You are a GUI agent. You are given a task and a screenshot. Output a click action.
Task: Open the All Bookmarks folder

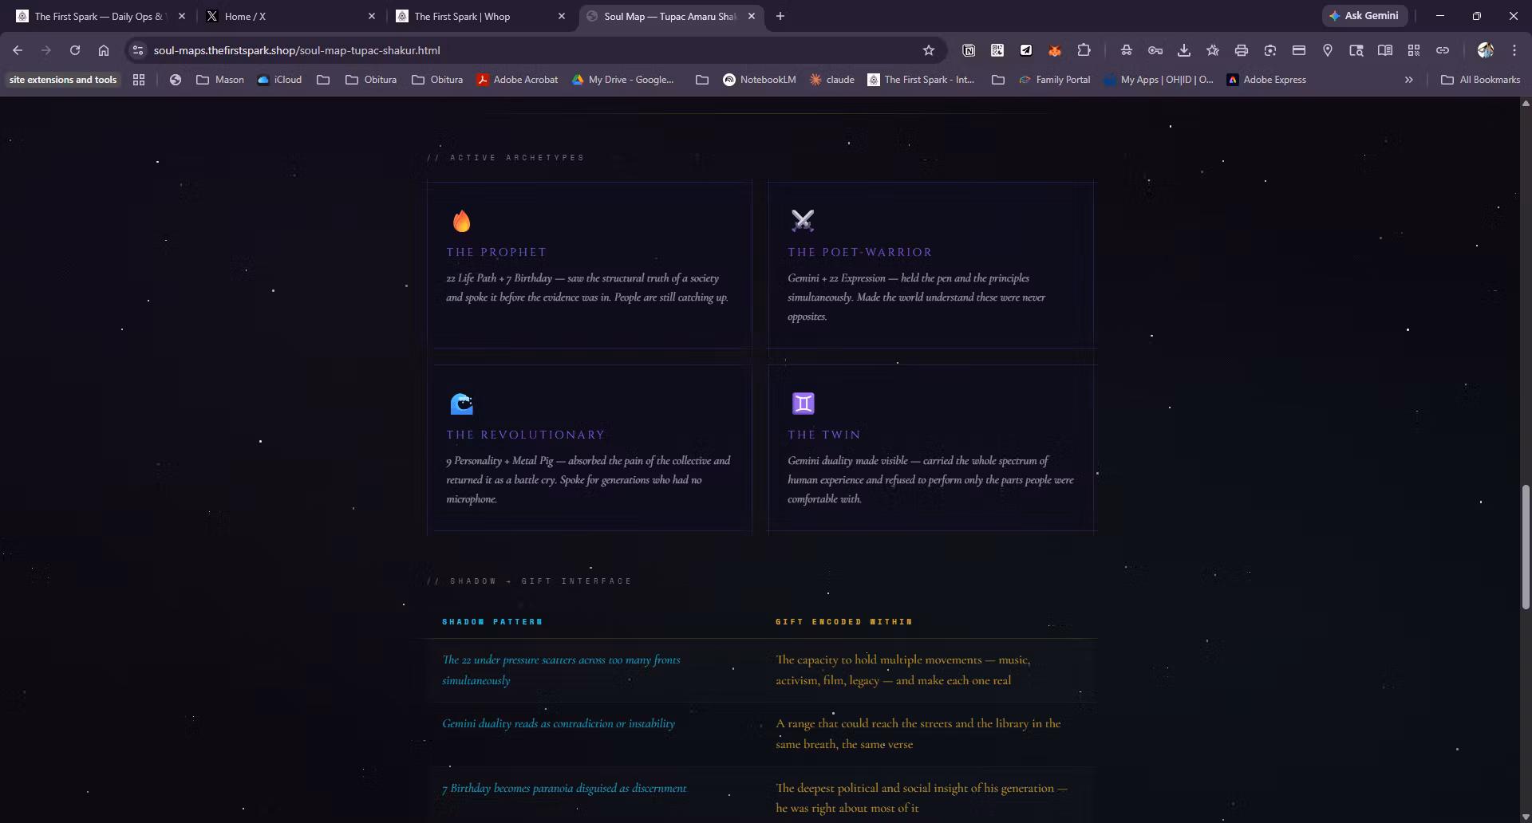click(1481, 80)
